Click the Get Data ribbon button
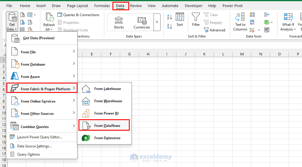 pyautogui.click(x=12, y=21)
